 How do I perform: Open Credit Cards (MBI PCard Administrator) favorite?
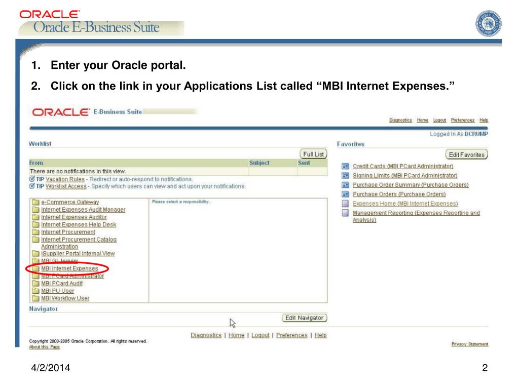click(403, 166)
